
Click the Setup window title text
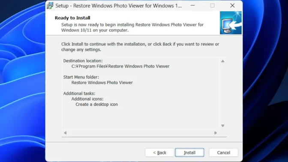click(x=118, y=6)
